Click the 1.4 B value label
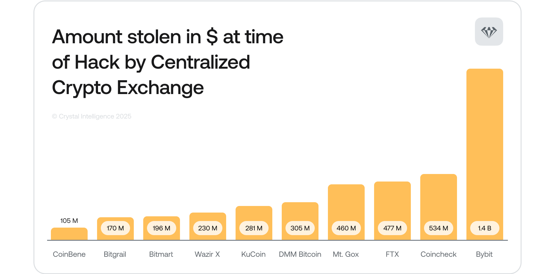The image size is (555, 274). tap(484, 228)
